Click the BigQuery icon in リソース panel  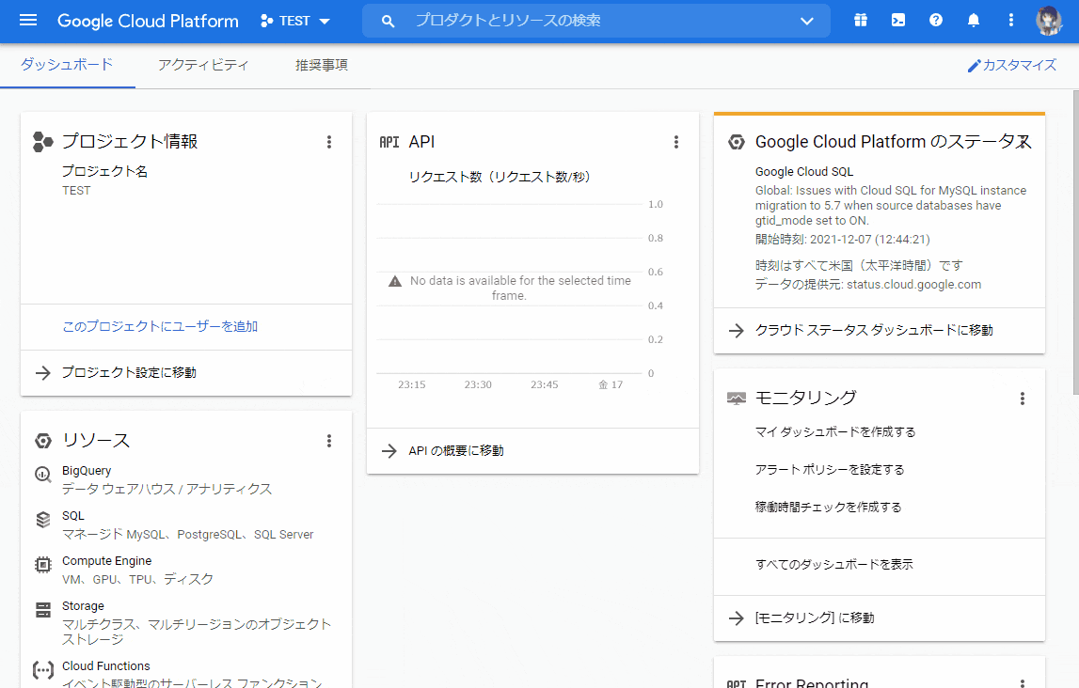pos(42,476)
